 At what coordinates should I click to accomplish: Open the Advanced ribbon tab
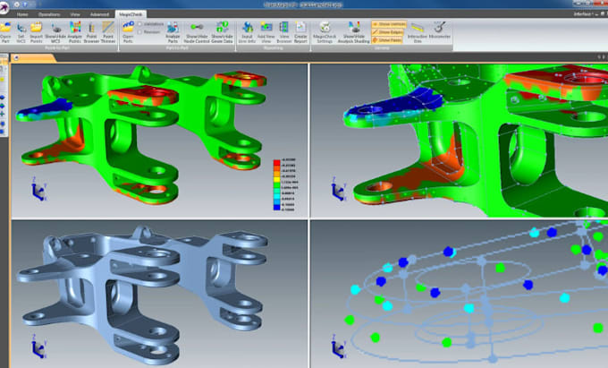coord(99,14)
